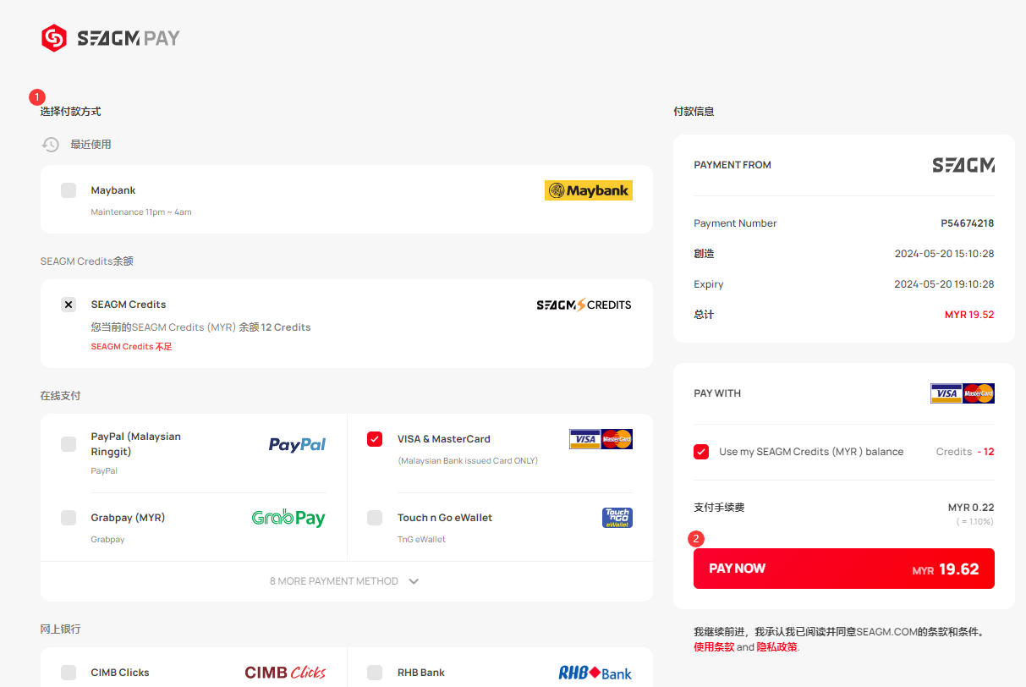Click the SEAGM Credits logo

[584, 305]
